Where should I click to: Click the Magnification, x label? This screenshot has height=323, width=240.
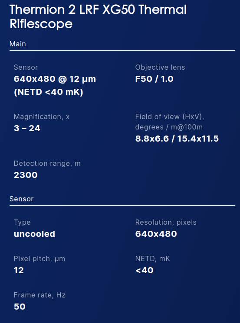[42, 117]
